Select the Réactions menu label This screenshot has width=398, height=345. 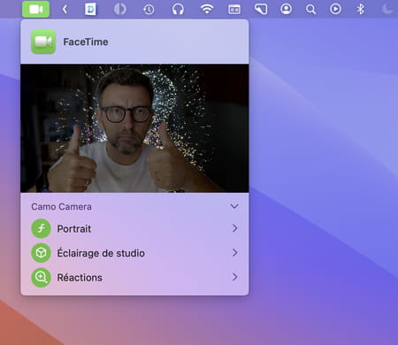pyautogui.click(x=80, y=278)
